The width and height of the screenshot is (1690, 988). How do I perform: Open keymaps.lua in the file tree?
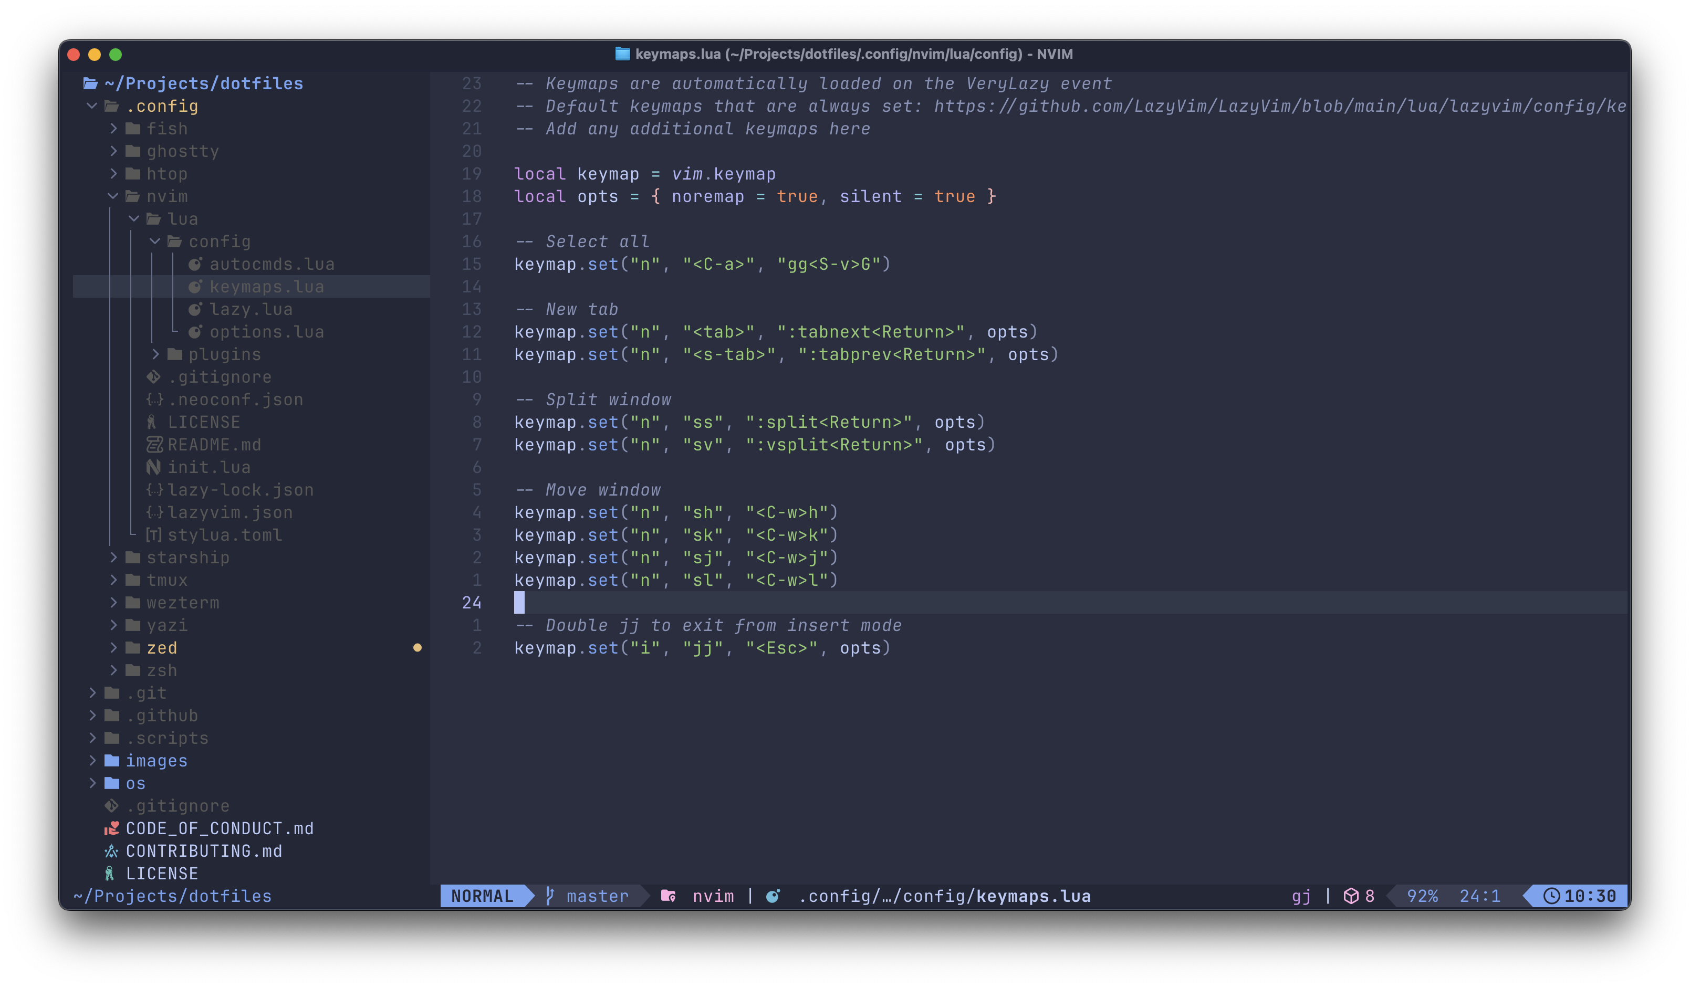251,286
